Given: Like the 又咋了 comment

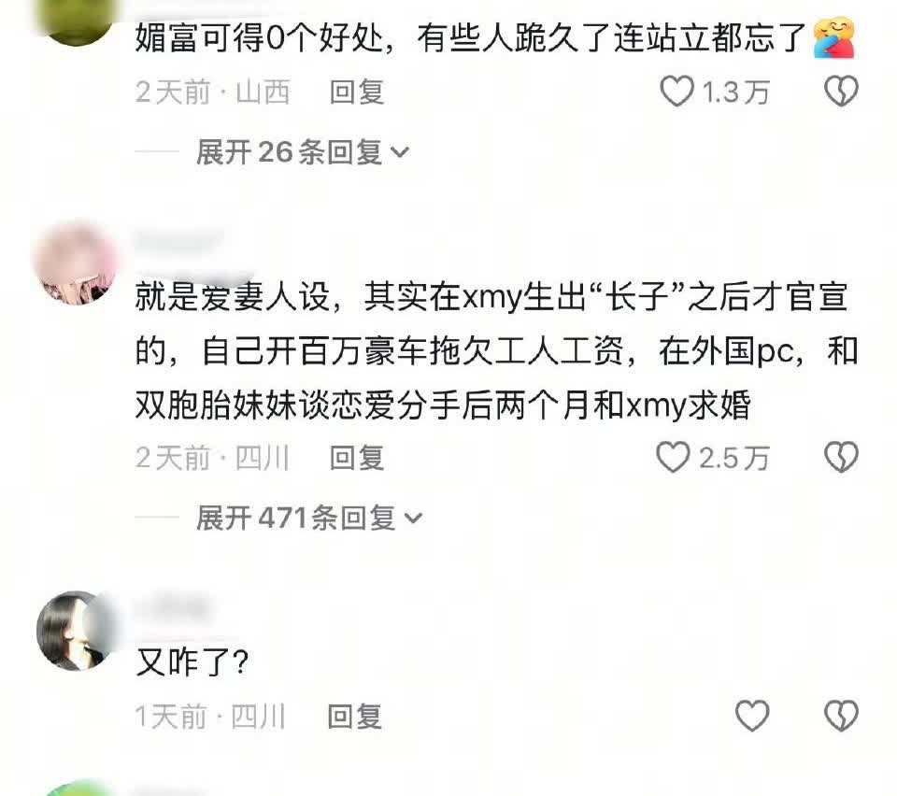Looking at the screenshot, I should coord(751,716).
